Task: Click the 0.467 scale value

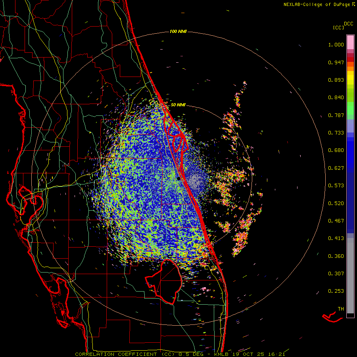Action: [x=336, y=221]
